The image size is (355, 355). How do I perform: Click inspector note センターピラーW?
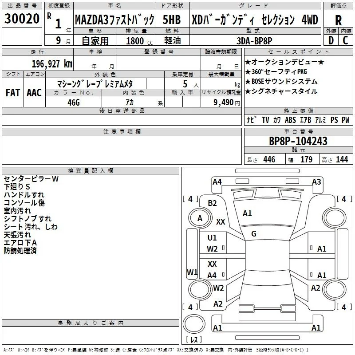31,179
